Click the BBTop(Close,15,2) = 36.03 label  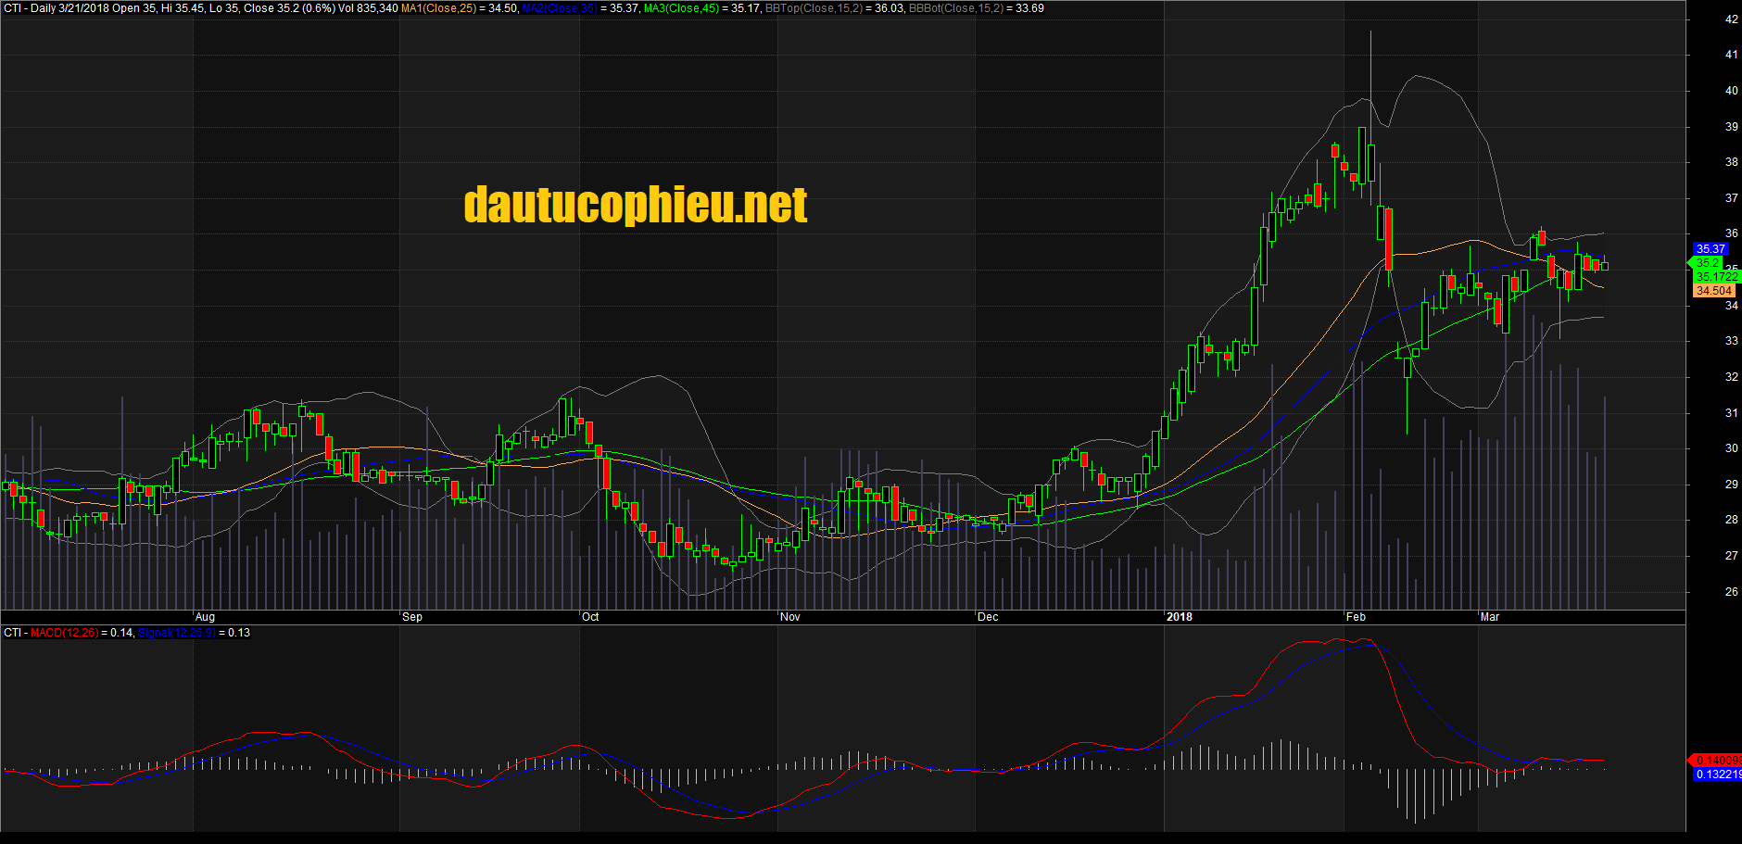tap(835, 8)
